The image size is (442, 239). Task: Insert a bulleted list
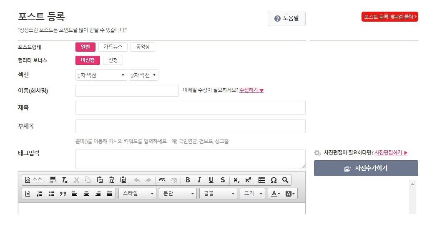point(51,194)
